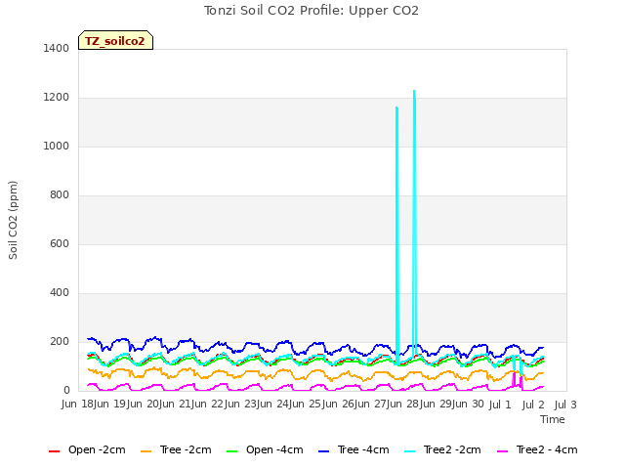Click the orange Tree -2cm legend swatch
Screen dimensions: 625x469
[x=146, y=451]
